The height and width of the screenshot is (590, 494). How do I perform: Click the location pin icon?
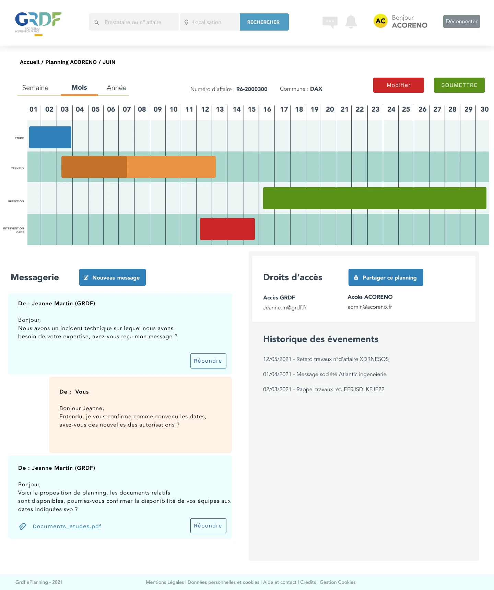[x=186, y=22]
